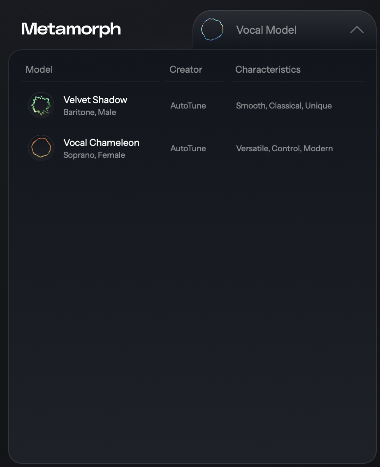Click the Baritone, Male subtitle
The image size is (380, 467).
coord(90,112)
